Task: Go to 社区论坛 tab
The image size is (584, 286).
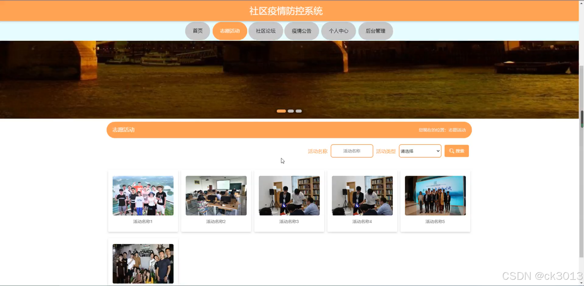Action: [x=266, y=31]
